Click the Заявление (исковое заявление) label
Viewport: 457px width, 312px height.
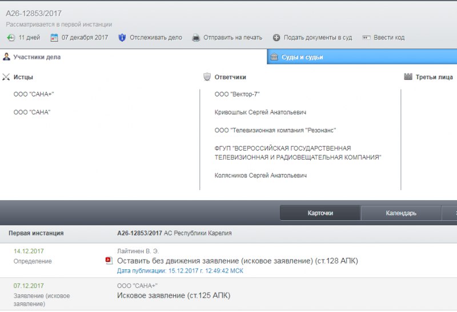(42, 300)
